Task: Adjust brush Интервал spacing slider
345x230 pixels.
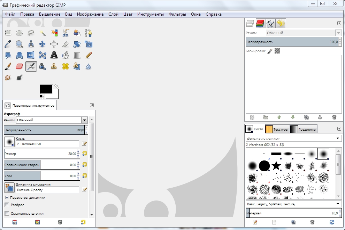Action: [x=292, y=213]
